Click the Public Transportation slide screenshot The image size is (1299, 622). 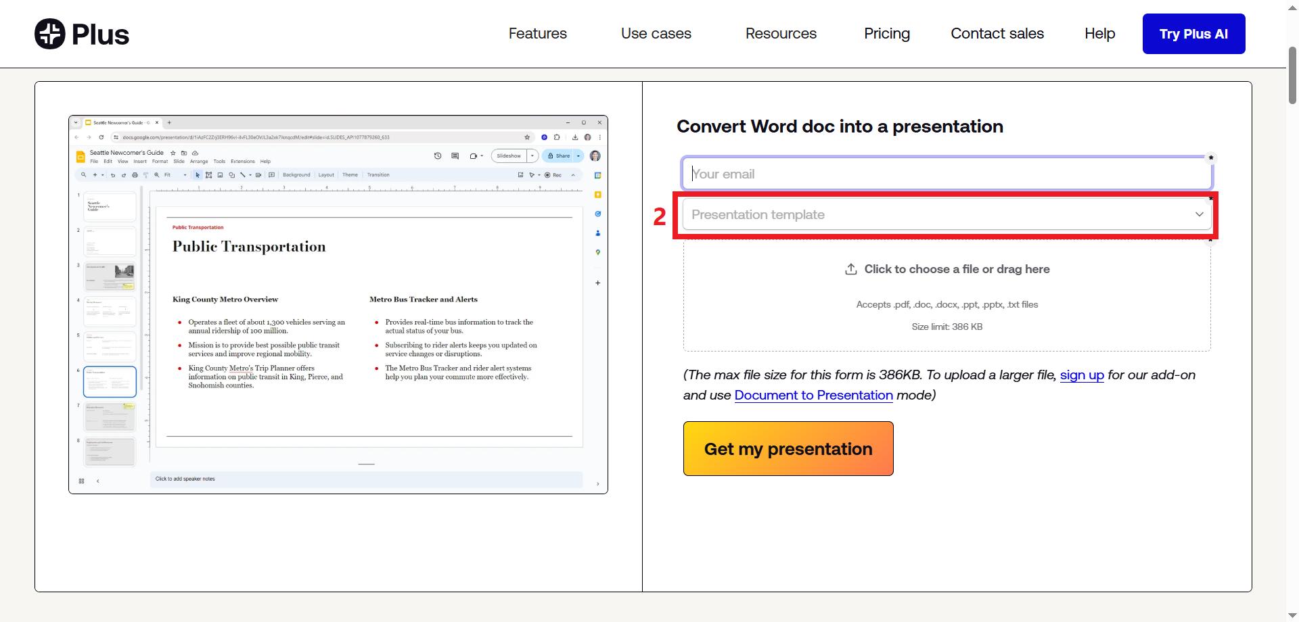pos(338,304)
